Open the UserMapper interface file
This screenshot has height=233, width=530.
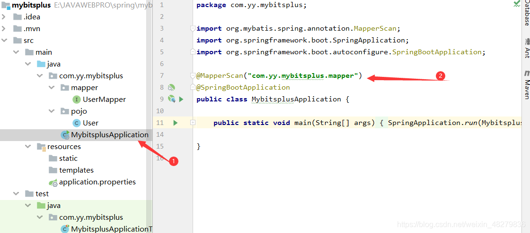pos(99,100)
